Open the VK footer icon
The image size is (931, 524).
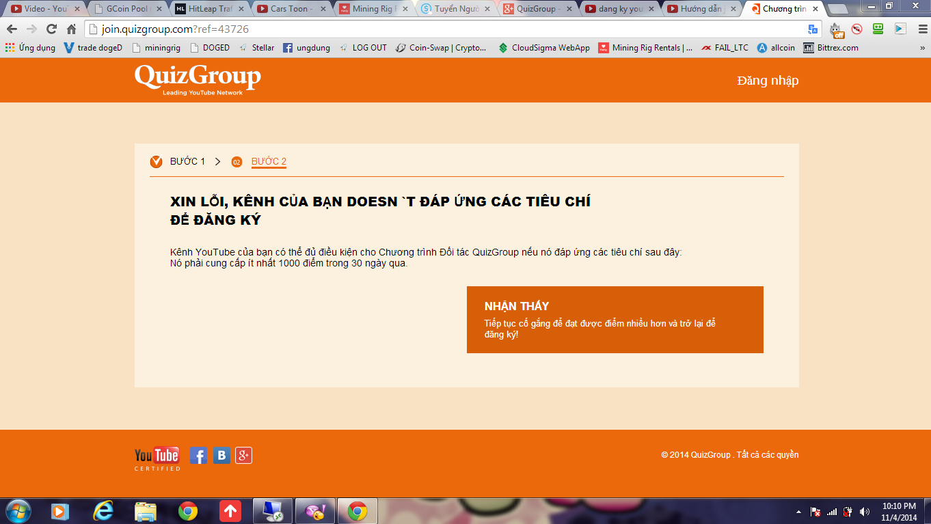pyautogui.click(x=221, y=456)
